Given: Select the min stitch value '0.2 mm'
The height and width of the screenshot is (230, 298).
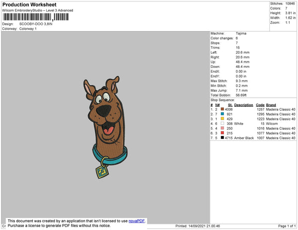Looking at the screenshot, I should pyautogui.click(x=242, y=86).
